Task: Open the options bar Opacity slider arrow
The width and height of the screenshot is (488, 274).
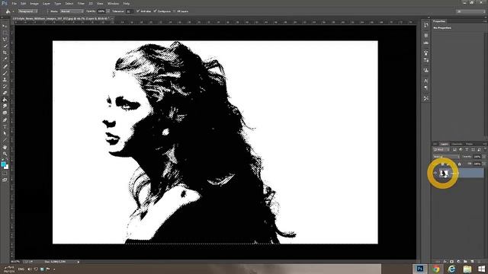Action: pos(108,11)
